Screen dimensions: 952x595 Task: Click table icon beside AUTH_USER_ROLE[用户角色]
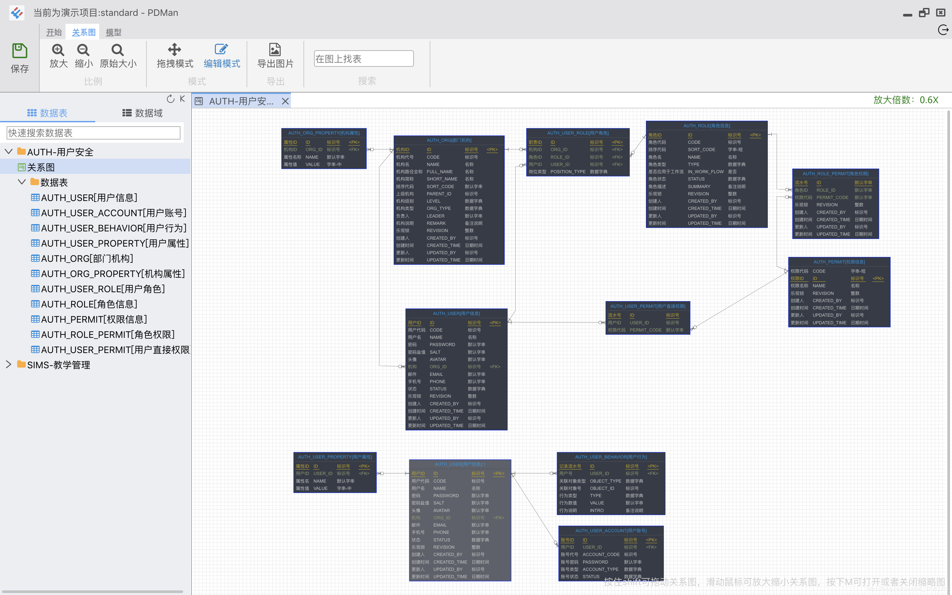35,289
